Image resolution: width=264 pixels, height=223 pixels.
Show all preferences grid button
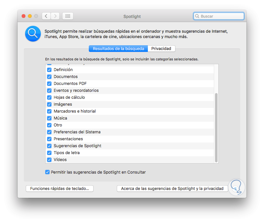(x=68, y=16)
